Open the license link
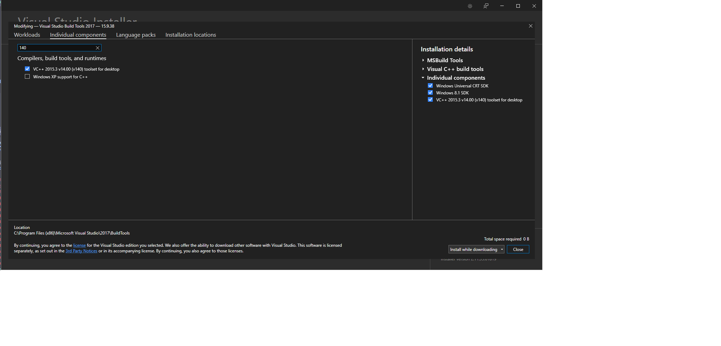721x346 pixels. pos(79,245)
